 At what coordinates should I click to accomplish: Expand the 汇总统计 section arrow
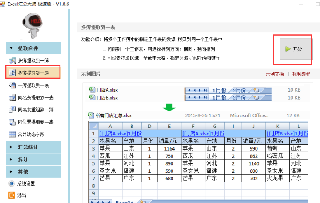[11, 147]
